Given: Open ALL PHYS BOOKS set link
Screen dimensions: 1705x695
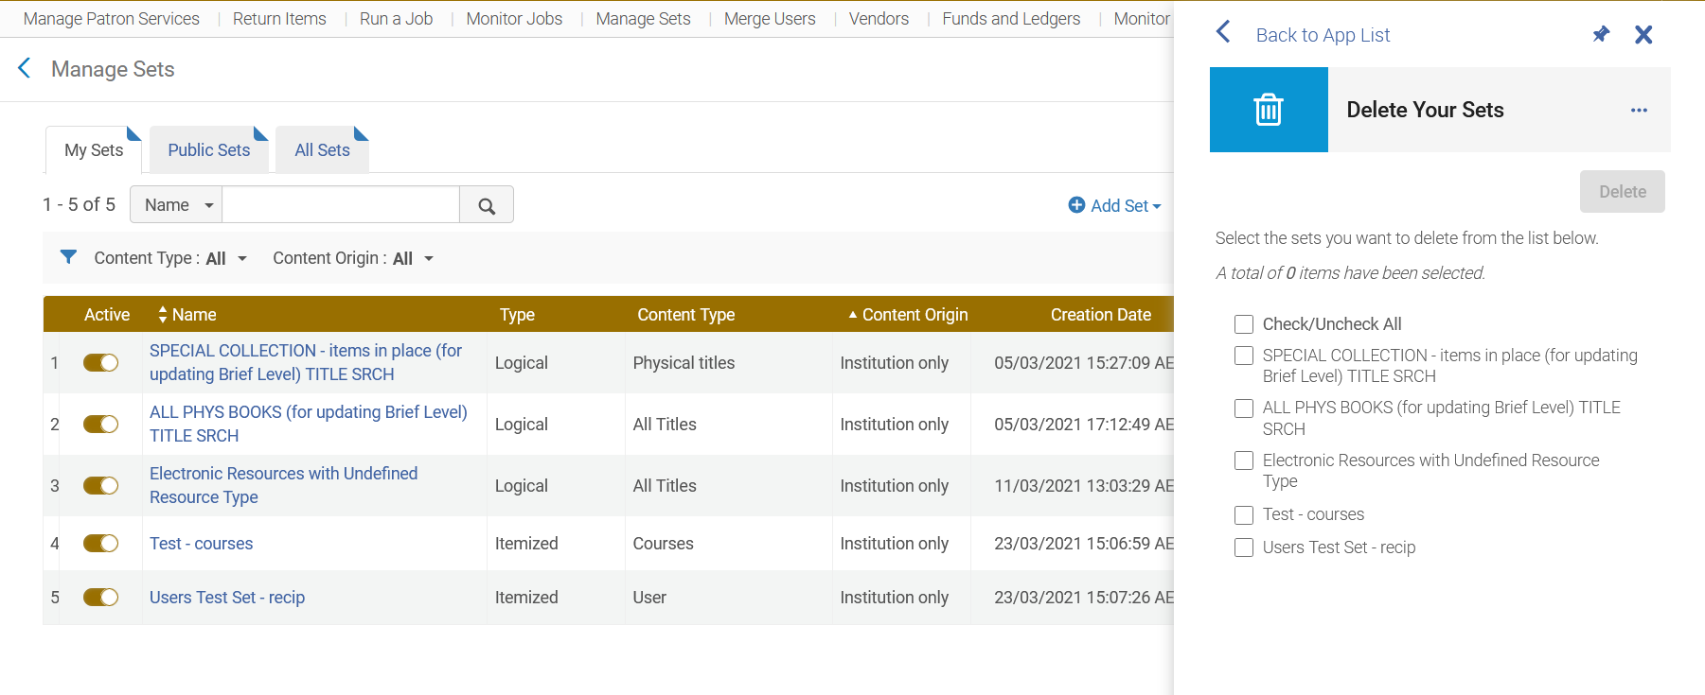Looking at the screenshot, I should coord(309,424).
